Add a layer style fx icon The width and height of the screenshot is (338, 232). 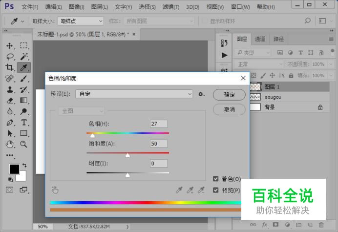click(x=265, y=225)
